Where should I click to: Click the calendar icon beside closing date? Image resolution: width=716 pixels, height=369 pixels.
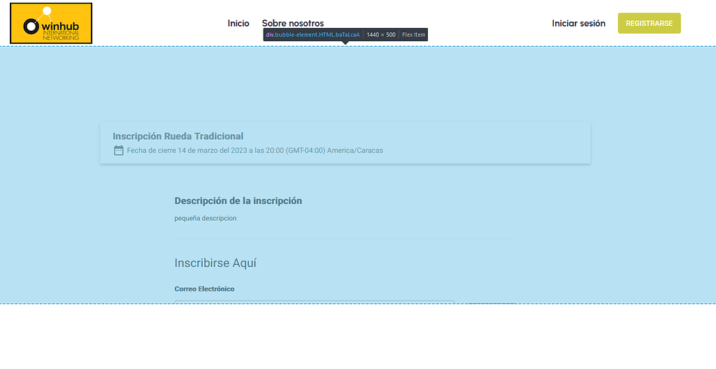[119, 150]
